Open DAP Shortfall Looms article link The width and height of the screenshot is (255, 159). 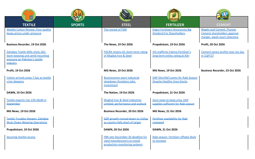pyautogui.click(x=175, y=79)
